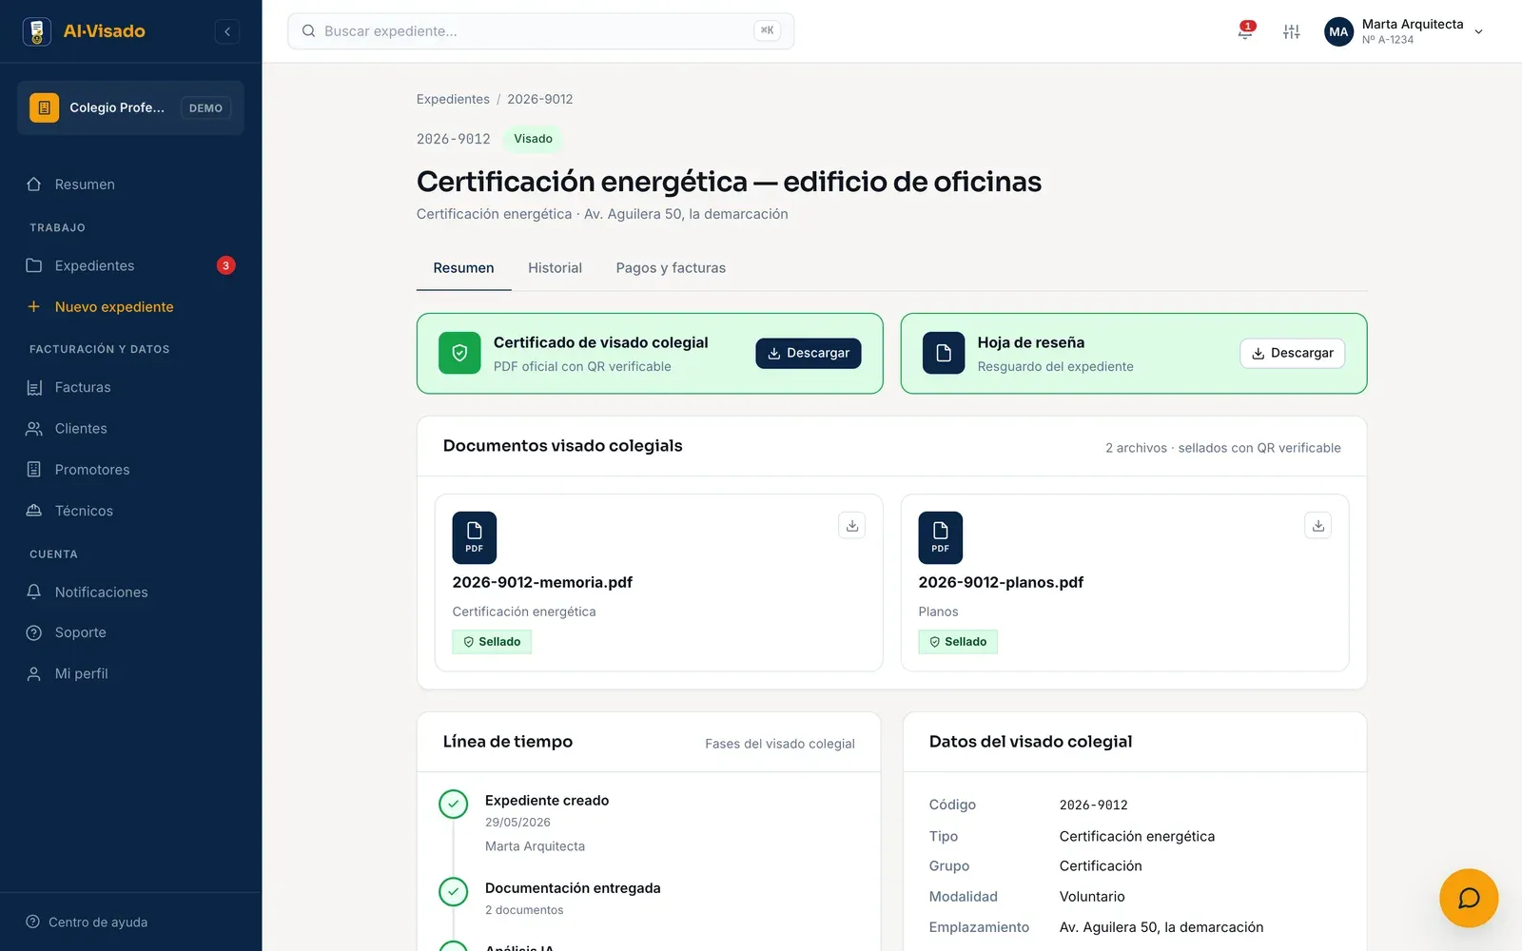Open the top bar notifications bell
1522x951 pixels.
coord(1245,31)
